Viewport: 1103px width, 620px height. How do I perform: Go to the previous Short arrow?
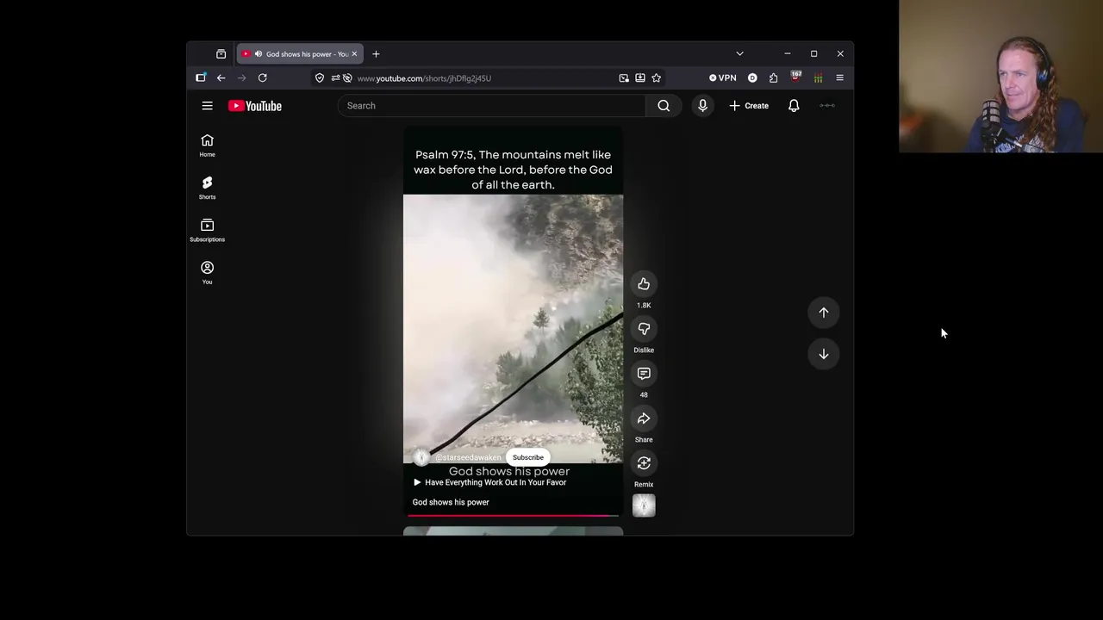coord(824,313)
